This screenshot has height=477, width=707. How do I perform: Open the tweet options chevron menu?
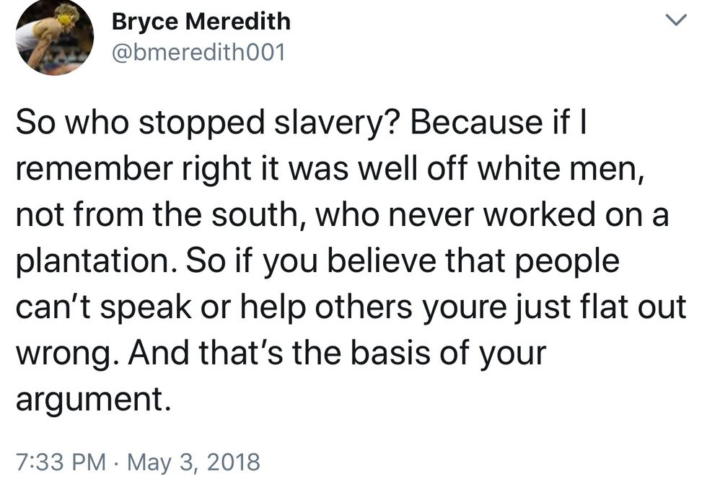(676, 22)
